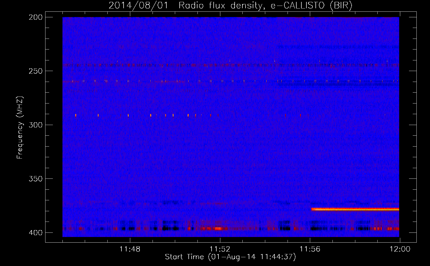The height and width of the screenshot is (266, 430).
Task: Click the frequency tick label "250"
Action: click(x=35, y=71)
